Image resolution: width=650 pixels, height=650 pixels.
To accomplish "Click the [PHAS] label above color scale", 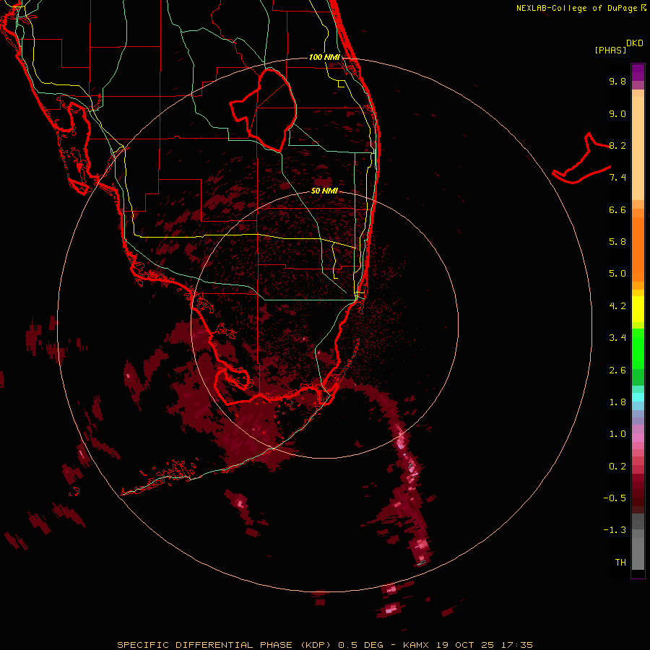I will 610,50.
